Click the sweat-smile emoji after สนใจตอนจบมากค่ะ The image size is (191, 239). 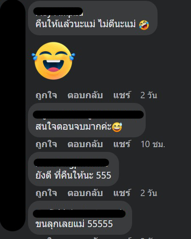coord(117,127)
